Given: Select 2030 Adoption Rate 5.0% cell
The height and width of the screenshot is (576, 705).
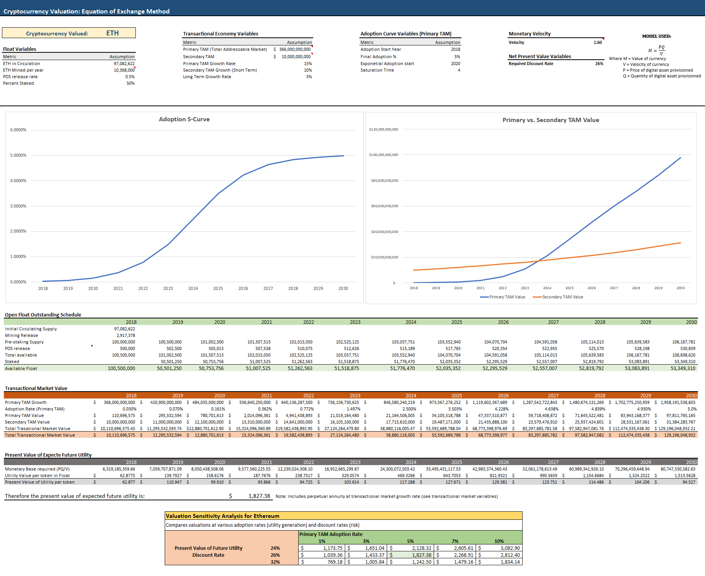Looking at the screenshot, I should click(x=692, y=409).
